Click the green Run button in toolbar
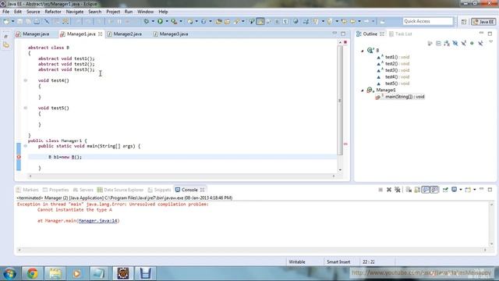 (x=160, y=21)
